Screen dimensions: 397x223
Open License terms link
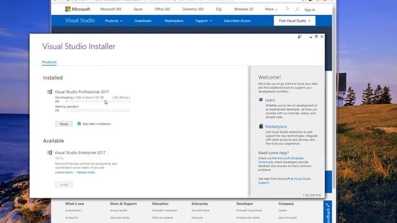point(64,172)
